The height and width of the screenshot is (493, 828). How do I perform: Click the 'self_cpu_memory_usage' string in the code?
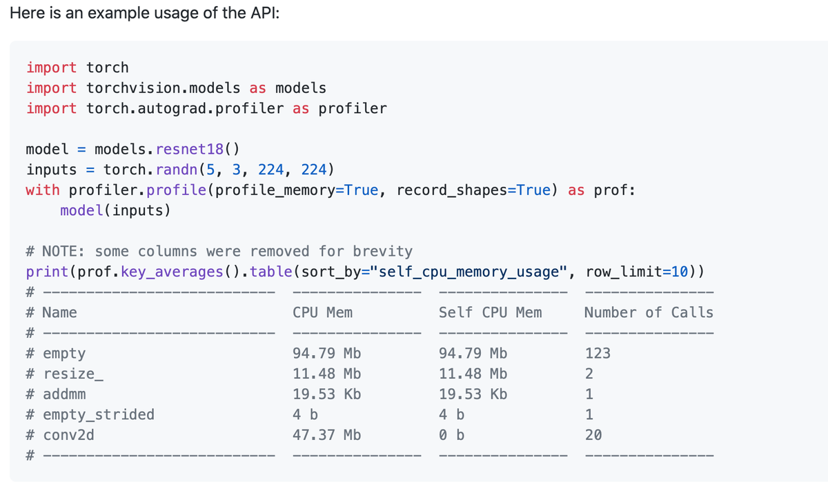tap(469, 272)
